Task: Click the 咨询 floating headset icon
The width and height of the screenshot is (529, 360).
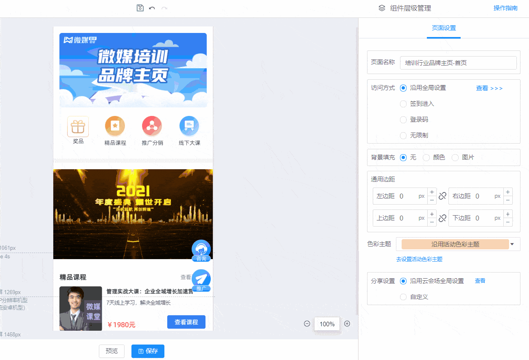Action: (201, 251)
